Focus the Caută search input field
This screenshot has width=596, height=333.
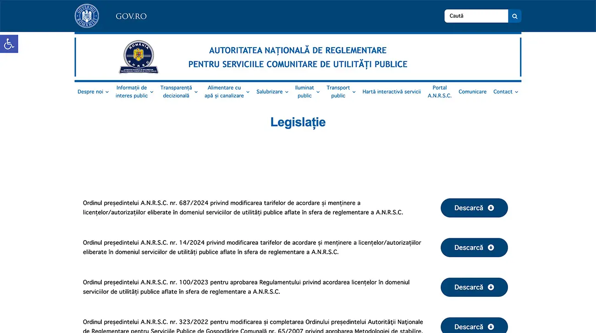pyautogui.click(x=476, y=16)
